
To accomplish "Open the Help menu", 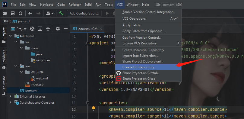I will pyautogui.click(x=145, y=5).
